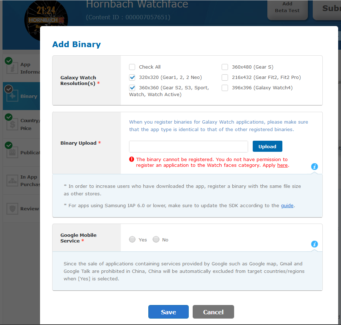
Task: Click the In App Purchase sidebar icon
Action: point(12,180)
